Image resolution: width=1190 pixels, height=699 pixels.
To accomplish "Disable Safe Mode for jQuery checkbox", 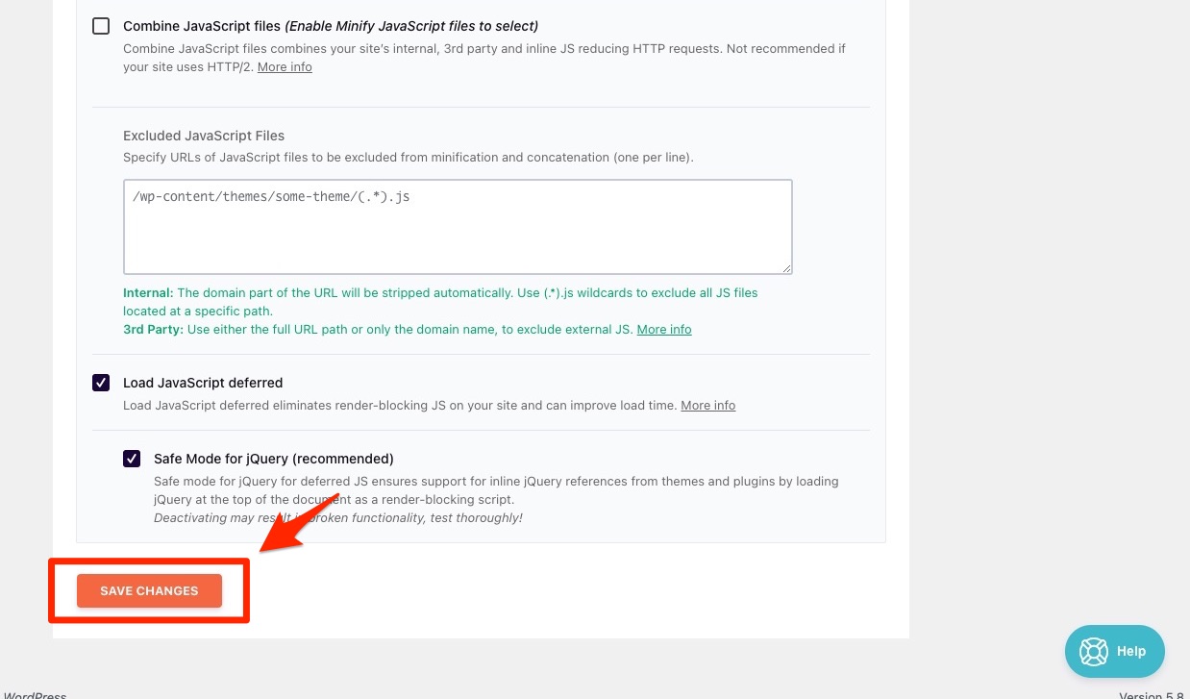I will pos(132,459).
